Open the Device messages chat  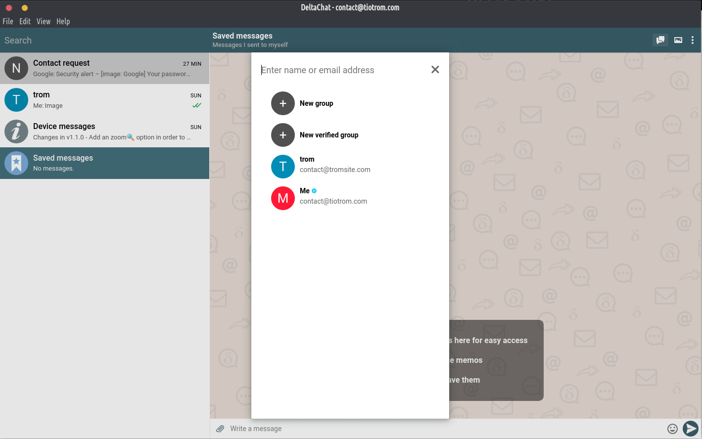(x=104, y=132)
